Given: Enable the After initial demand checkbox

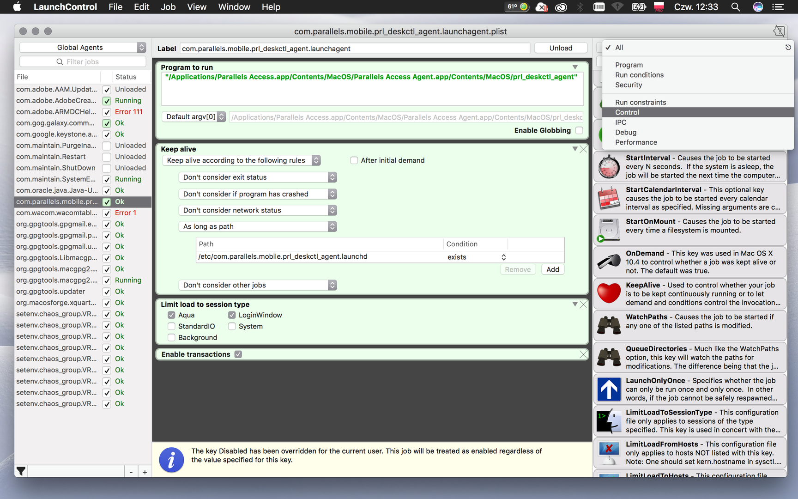Looking at the screenshot, I should pyautogui.click(x=354, y=160).
